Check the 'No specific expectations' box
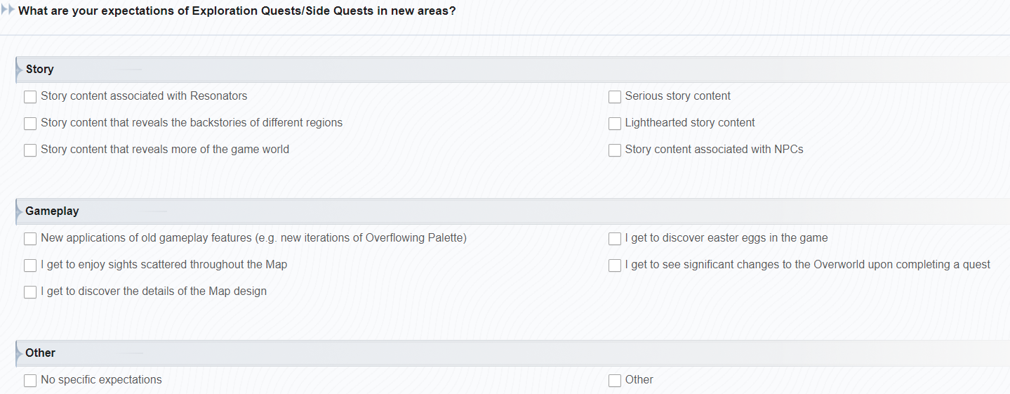 tap(30, 381)
